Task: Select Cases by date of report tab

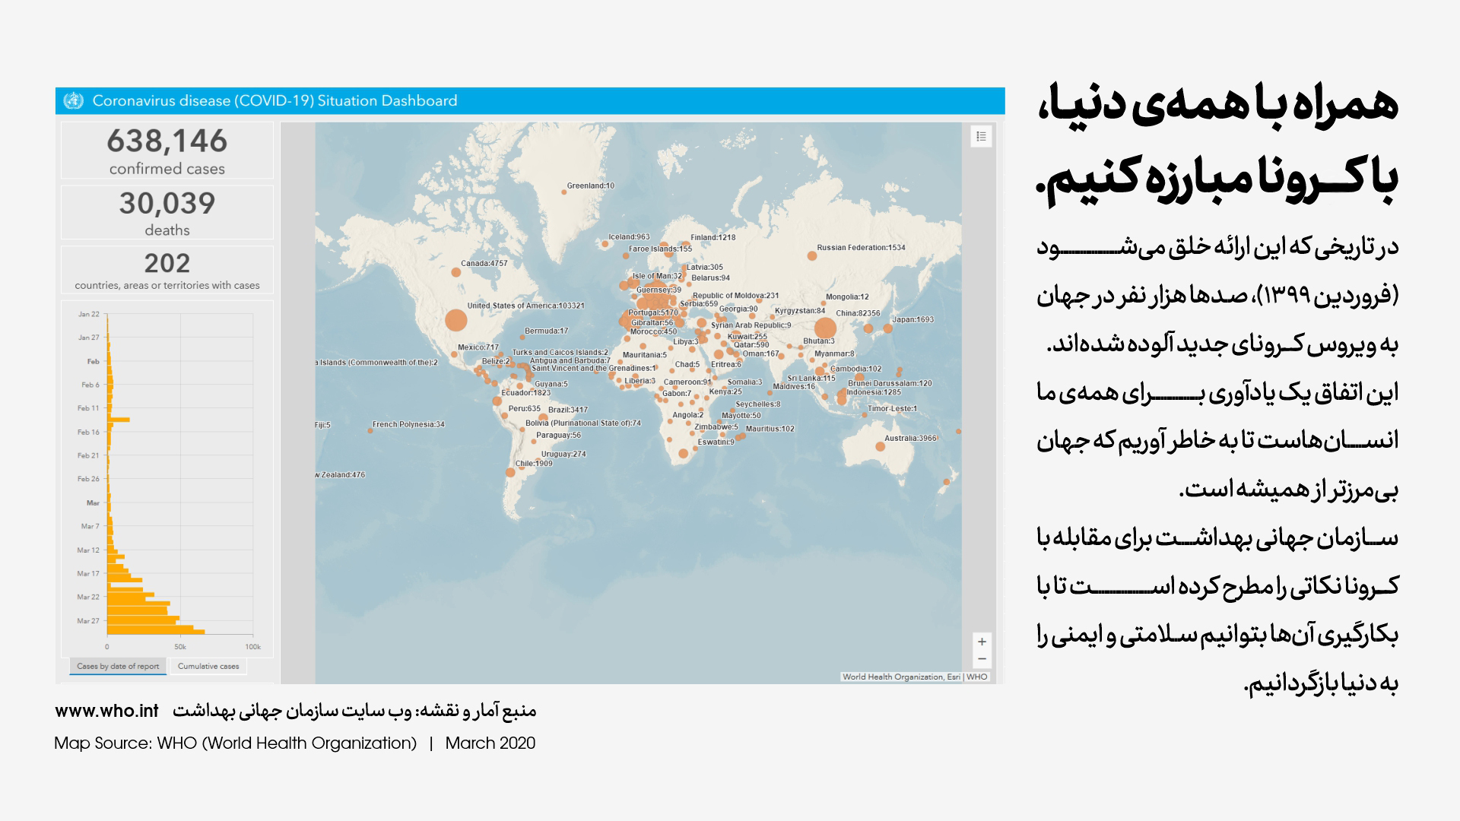Action: pos(118,666)
